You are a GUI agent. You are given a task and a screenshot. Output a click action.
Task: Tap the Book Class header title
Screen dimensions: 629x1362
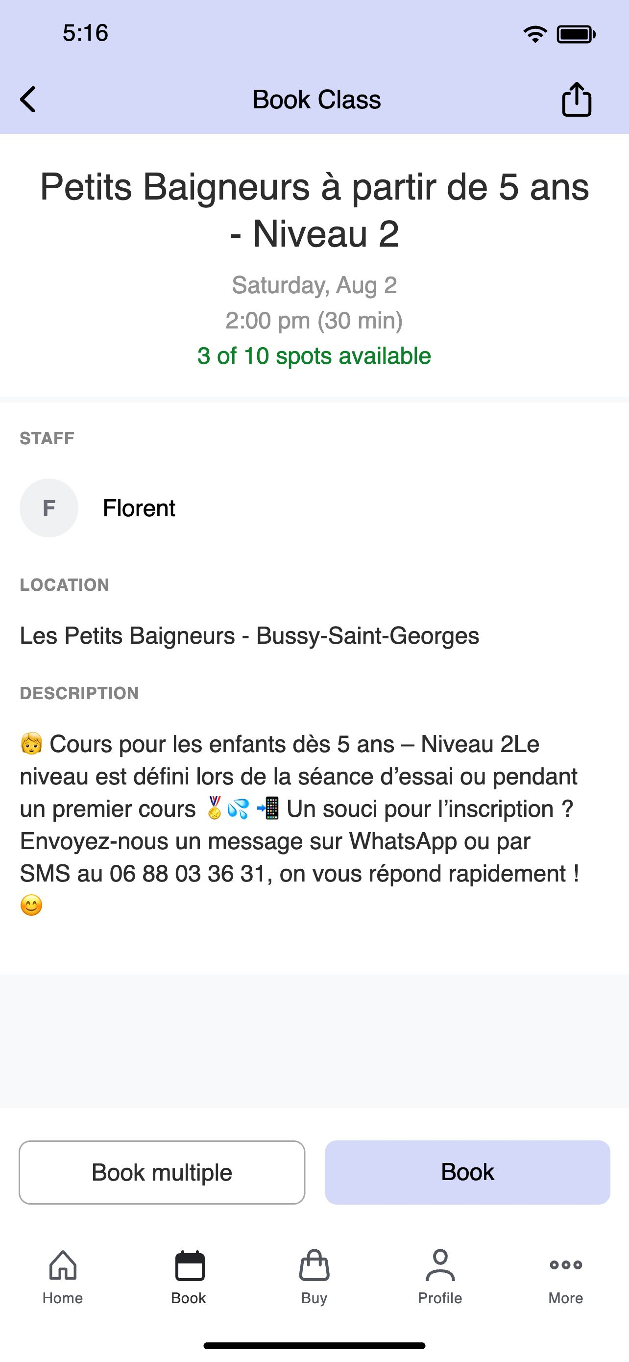(x=317, y=100)
